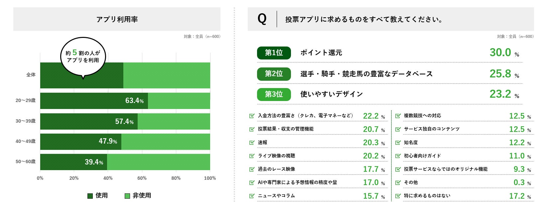
Task: Click the large Q icon
Action: point(262,19)
